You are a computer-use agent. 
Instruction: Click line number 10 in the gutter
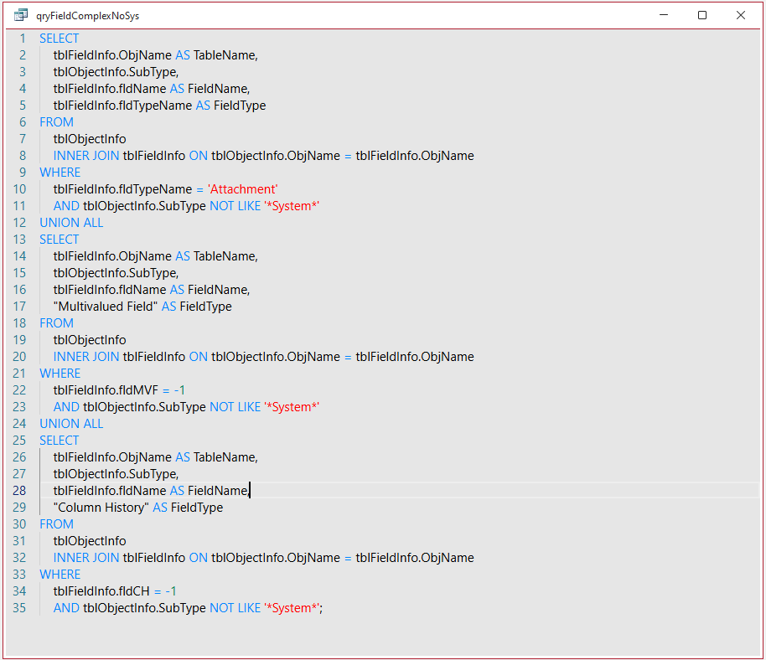point(19,189)
